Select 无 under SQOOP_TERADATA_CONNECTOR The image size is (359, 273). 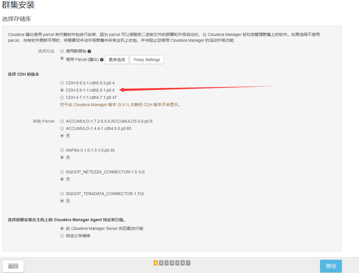click(x=62, y=201)
